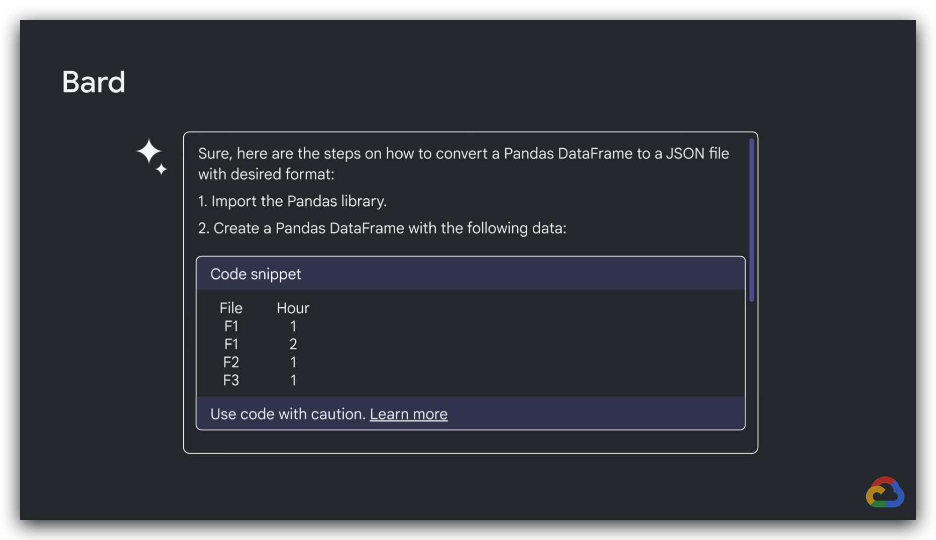Click step 1 Import the Pandas library
Viewport: 936px width, 540px height.
point(292,201)
